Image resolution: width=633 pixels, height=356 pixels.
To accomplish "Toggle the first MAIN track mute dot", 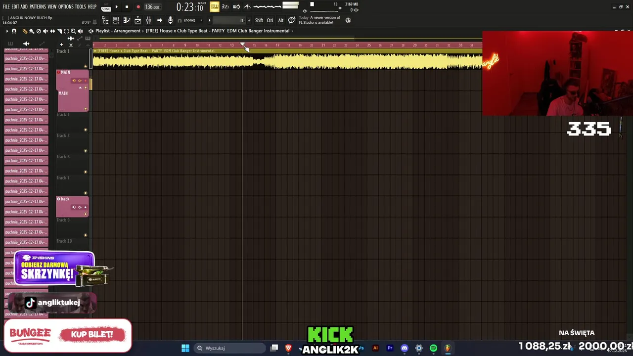I will [86, 88].
